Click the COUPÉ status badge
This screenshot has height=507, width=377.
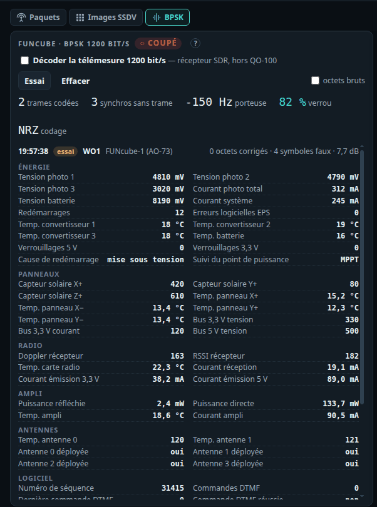click(158, 43)
